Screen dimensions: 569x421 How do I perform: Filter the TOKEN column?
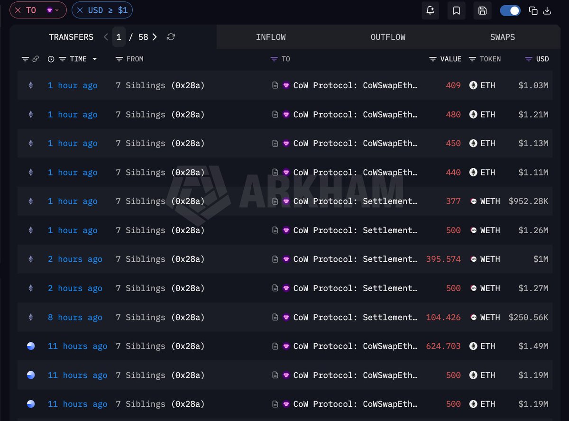pos(472,59)
